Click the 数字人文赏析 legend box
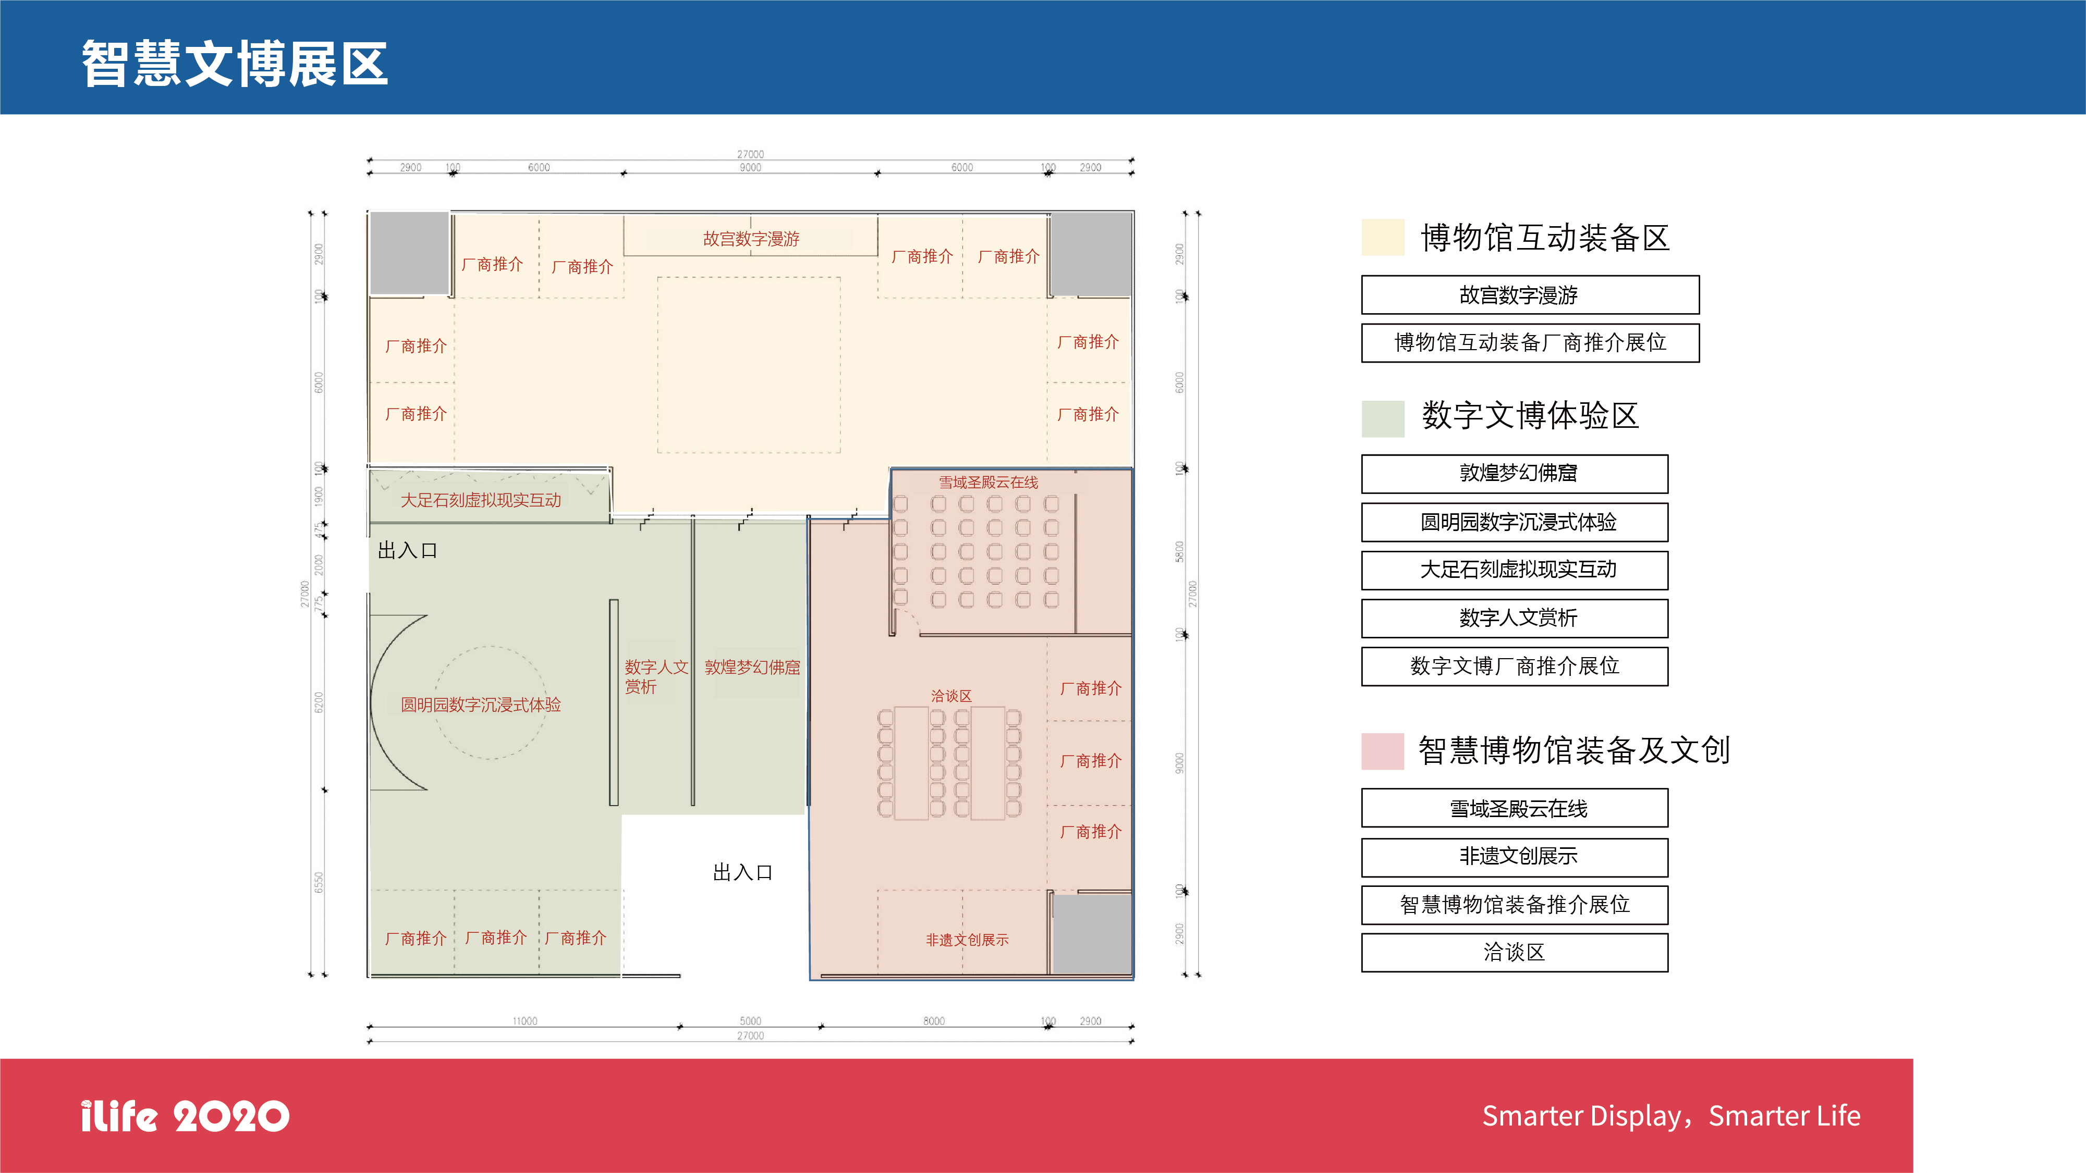2086x1173 pixels. [x=1514, y=619]
